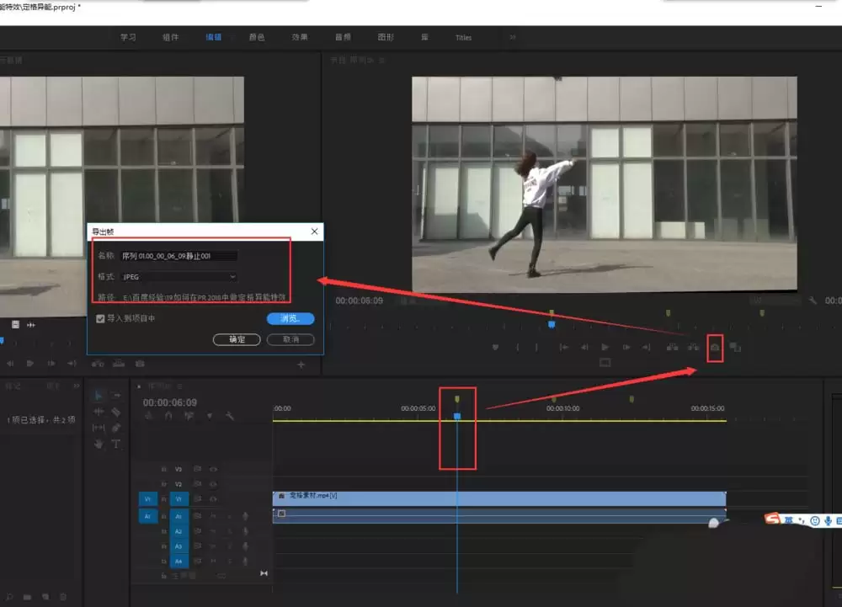
Task: Click the 浏览 button
Action: (x=290, y=319)
